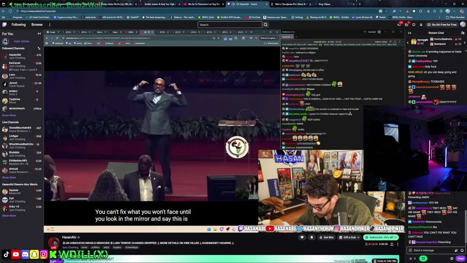Open the TikTok overlay icon

tap(6, 255)
